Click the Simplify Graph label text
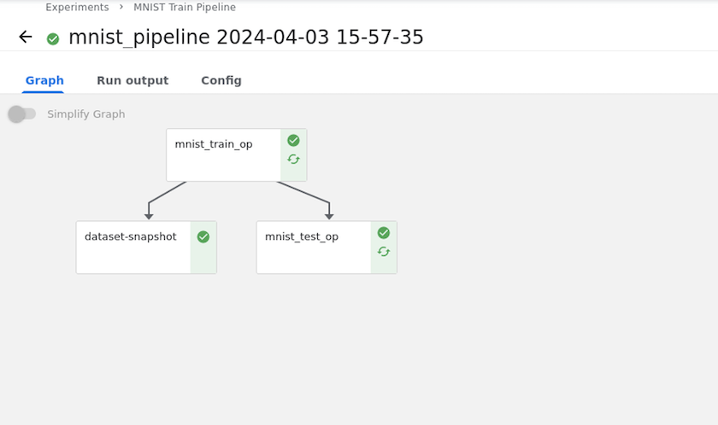 [x=86, y=114]
